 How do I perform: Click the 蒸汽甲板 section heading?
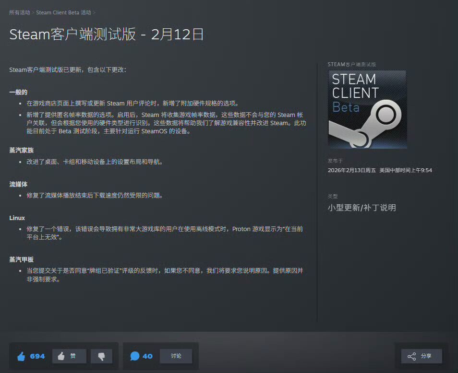pyautogui.click(x=21, y=259)
